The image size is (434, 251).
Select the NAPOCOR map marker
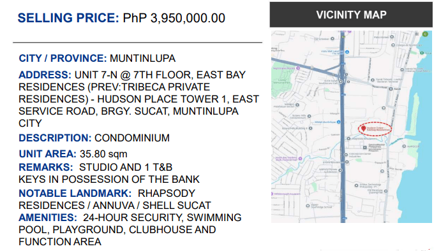pyautogui.click(x=404, y=147)
